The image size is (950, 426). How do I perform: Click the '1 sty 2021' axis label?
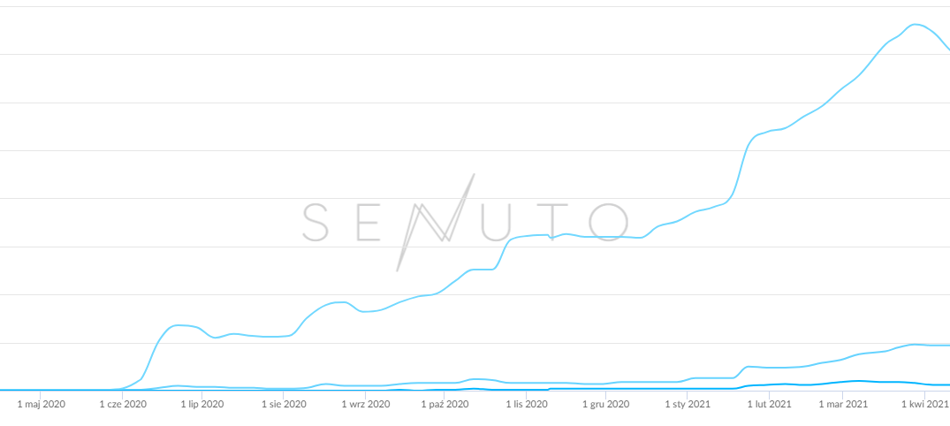[688, 405]
